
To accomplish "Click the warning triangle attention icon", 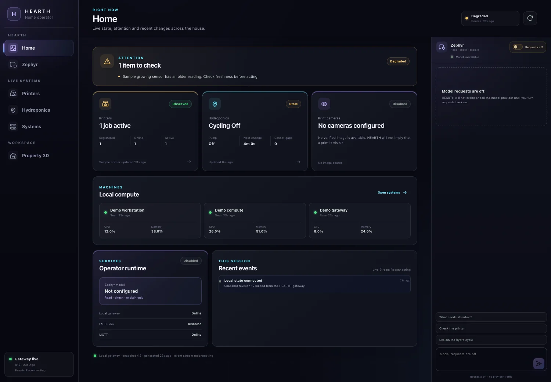I will 107,61.
